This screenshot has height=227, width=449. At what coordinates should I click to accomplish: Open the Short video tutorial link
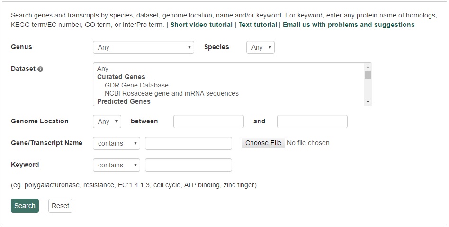(x=201, y=25)
